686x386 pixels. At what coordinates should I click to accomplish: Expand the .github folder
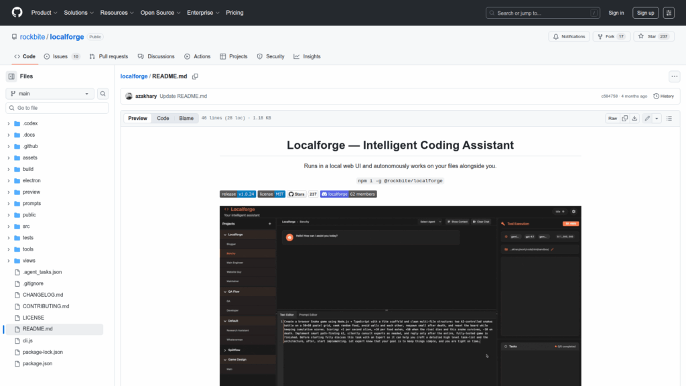[x=9, y=146]
